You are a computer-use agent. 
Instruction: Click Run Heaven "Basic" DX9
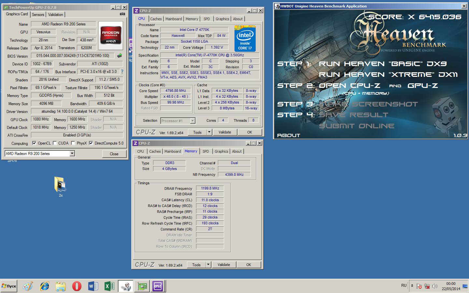tap(383, 64)
